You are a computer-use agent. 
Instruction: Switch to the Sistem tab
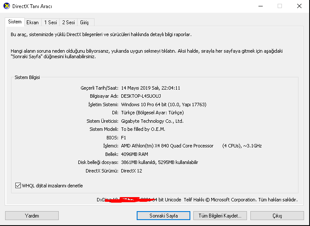point(14,22)
